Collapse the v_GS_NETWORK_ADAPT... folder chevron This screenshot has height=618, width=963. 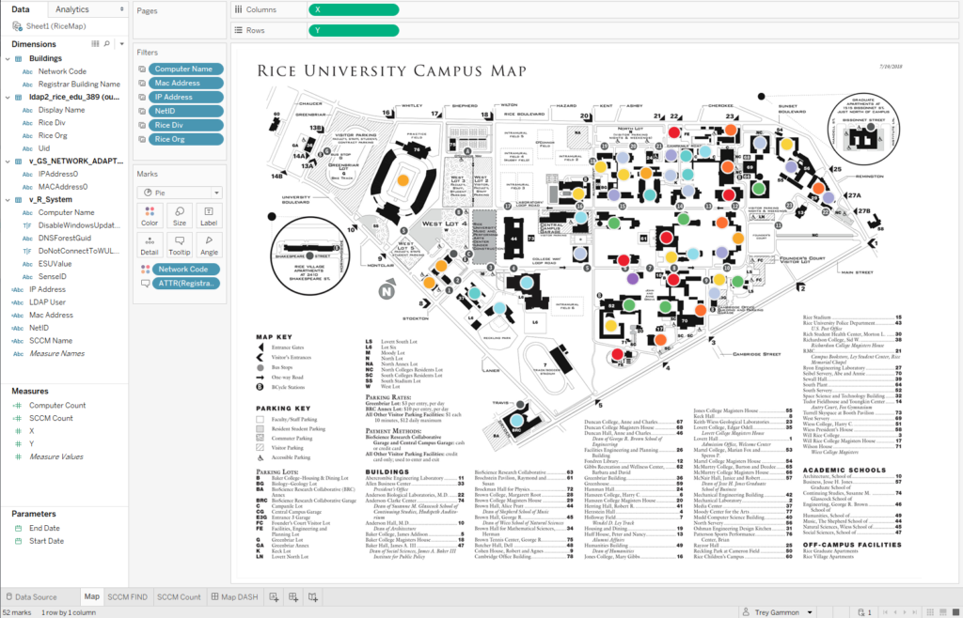(x=8, y=162)
